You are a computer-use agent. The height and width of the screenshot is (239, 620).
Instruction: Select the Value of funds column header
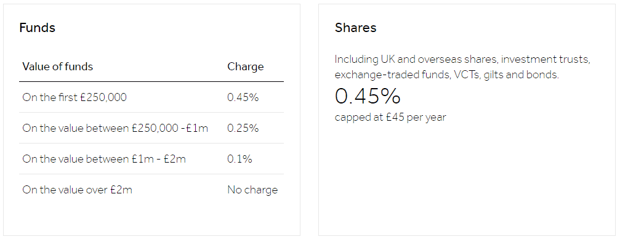coord(58,67)
